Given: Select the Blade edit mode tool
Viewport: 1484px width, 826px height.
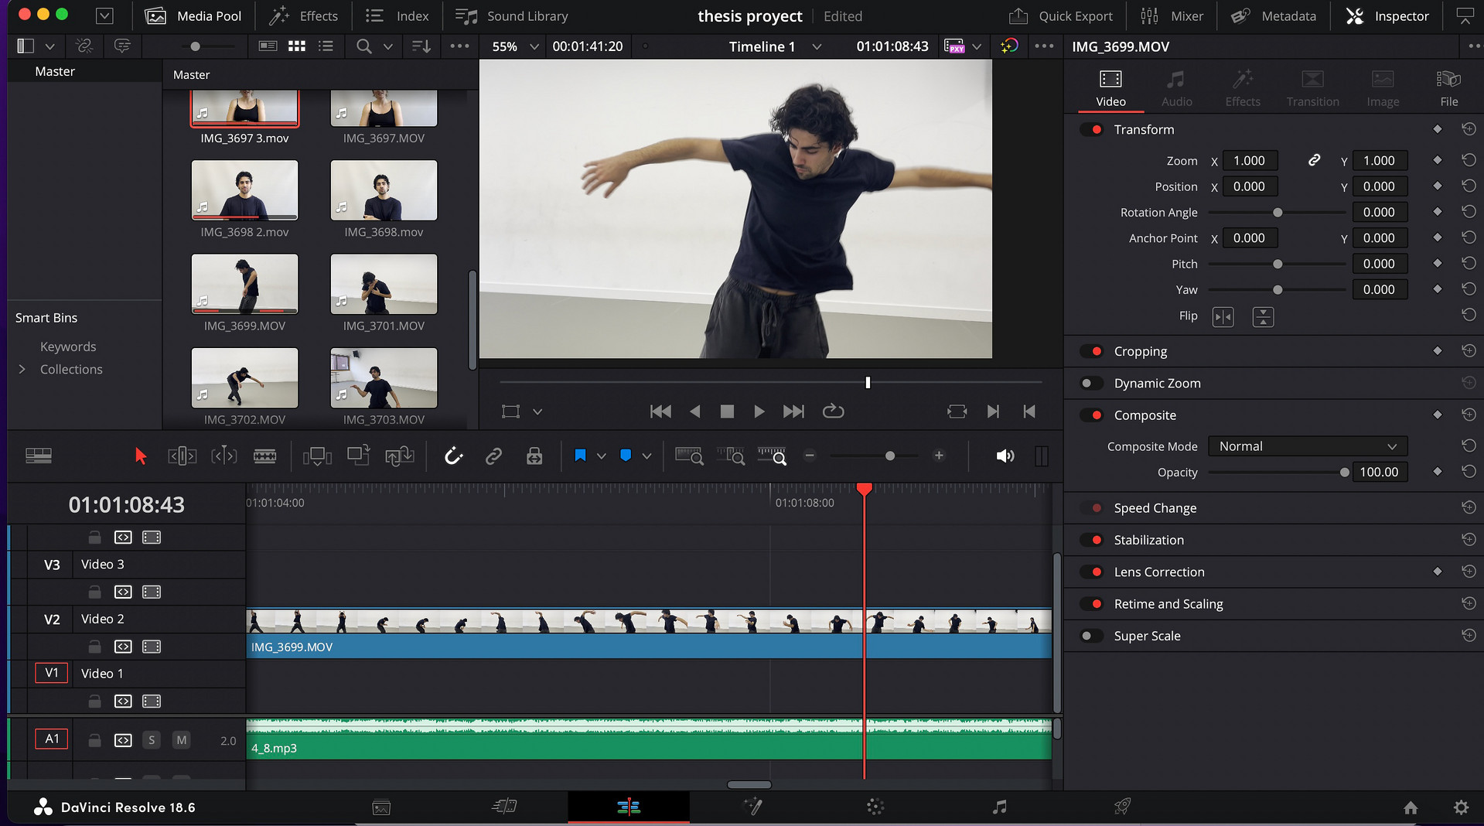Looking at the screenshot, I should pos(264,456).
